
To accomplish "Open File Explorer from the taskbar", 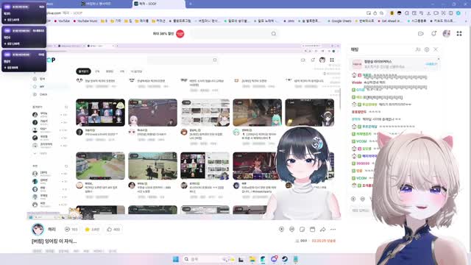I will click(x=252, y=259).
